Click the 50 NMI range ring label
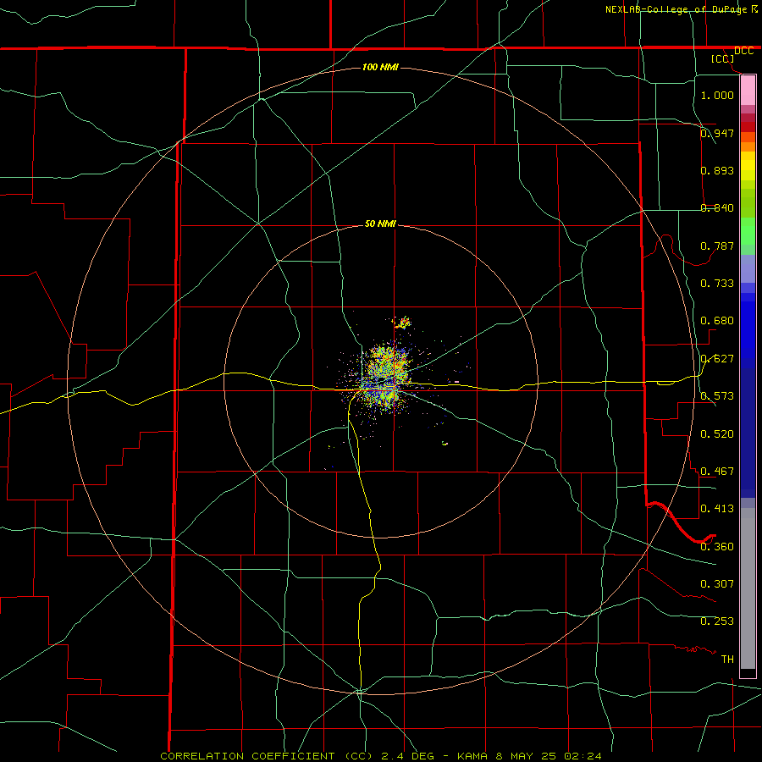The width and height of the screenshot is (762, 762). 380,224
